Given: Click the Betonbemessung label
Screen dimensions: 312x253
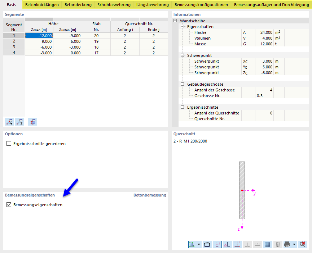Looking at the screenshot, I should click(x=150, y=195).
